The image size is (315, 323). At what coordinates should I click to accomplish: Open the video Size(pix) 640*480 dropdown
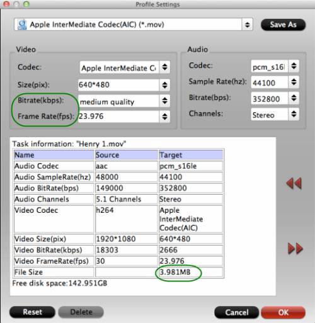(x=165, y=85)
